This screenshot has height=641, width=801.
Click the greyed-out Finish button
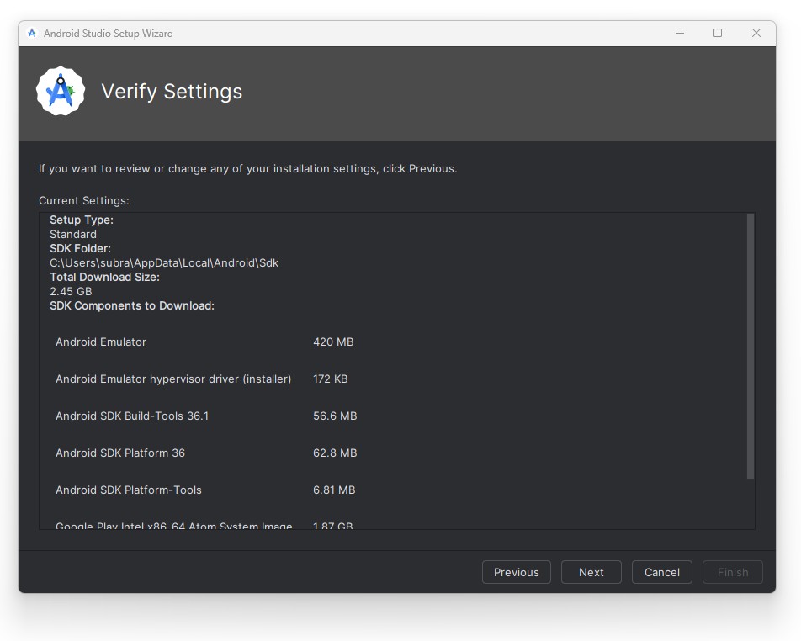(x=732, y=572)
